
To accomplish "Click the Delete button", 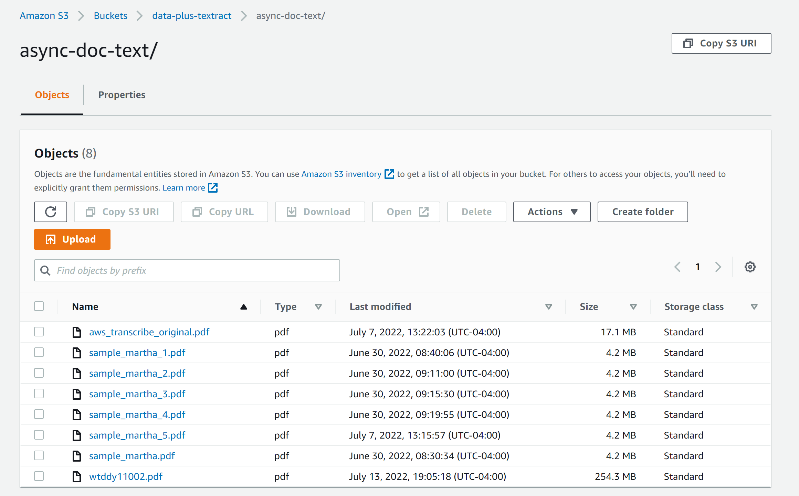I will pyautogui.click(x=477, y=212).
